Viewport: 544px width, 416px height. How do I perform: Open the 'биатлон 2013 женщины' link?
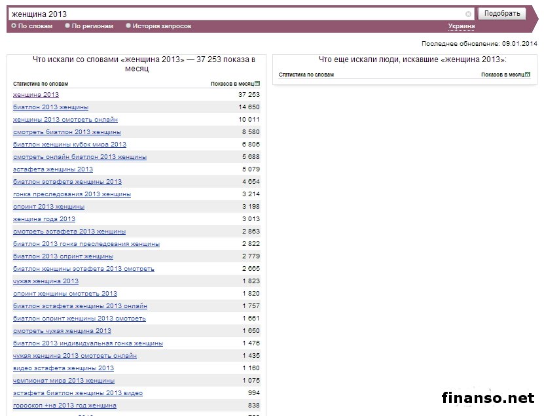click(50, 107)
